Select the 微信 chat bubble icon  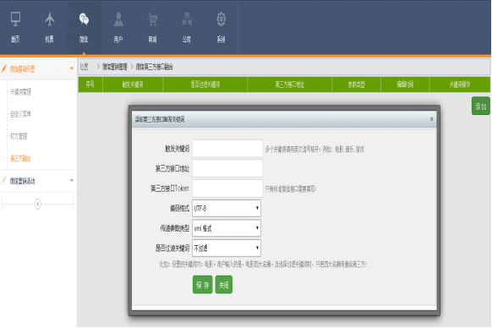84,19
